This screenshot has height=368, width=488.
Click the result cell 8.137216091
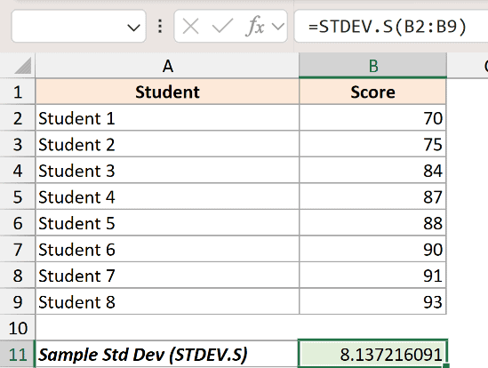[x=372, y=355]
